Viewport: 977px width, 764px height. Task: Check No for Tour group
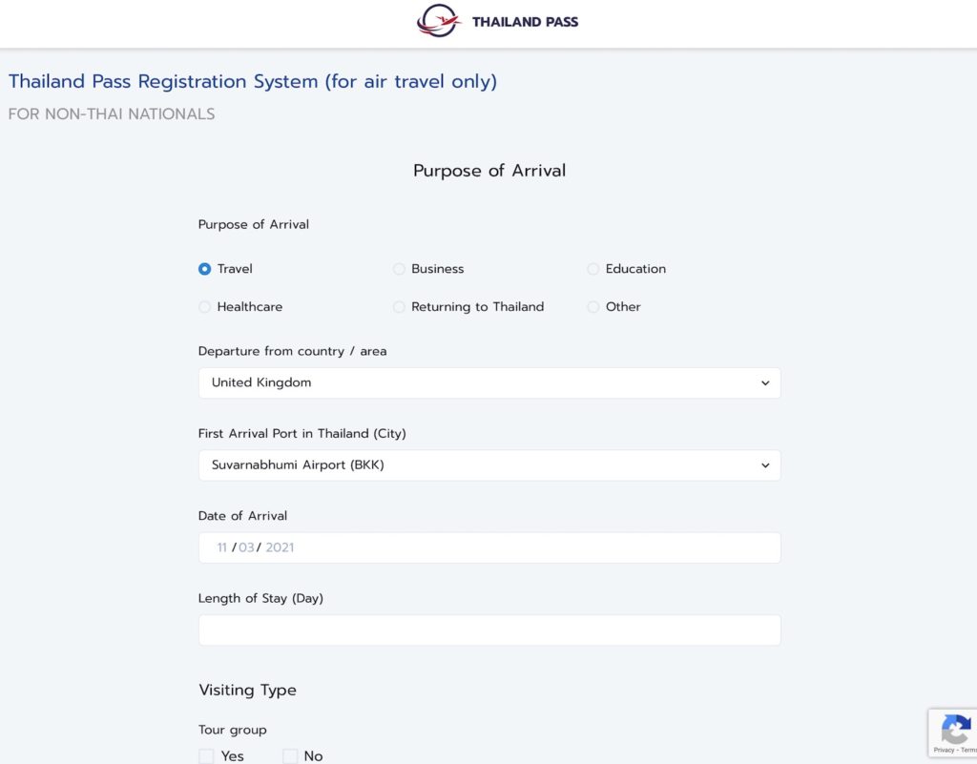[290, 755]
